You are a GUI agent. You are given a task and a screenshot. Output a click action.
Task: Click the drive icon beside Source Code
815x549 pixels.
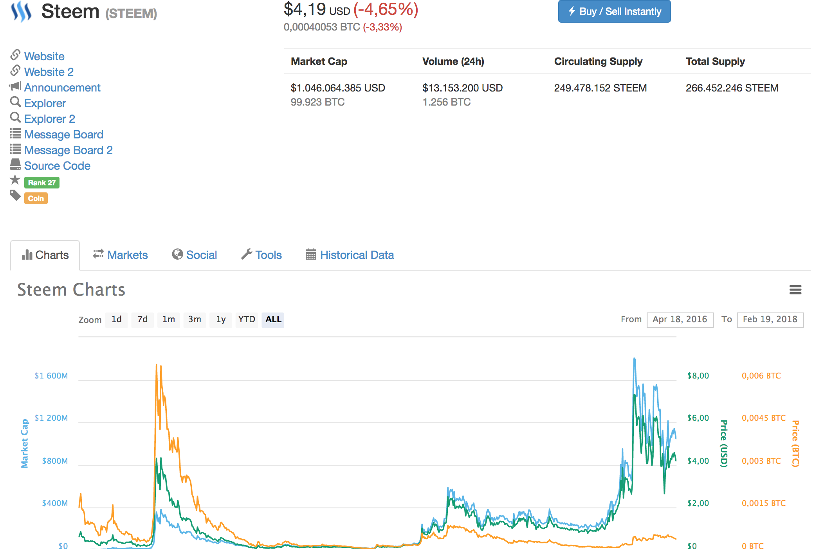15,164
